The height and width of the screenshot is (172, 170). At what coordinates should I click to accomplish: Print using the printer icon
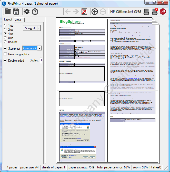[x=146, y=12]
